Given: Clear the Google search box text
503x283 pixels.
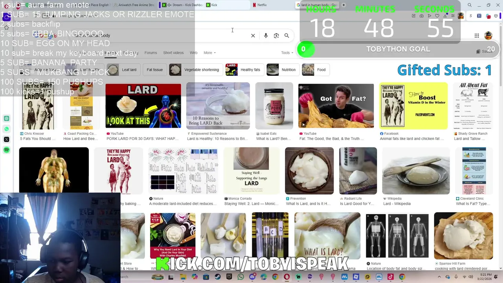Looking at the screenshot, I should point(253,36).
